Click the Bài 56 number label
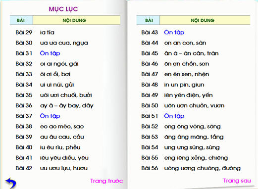 pos(150,168)
